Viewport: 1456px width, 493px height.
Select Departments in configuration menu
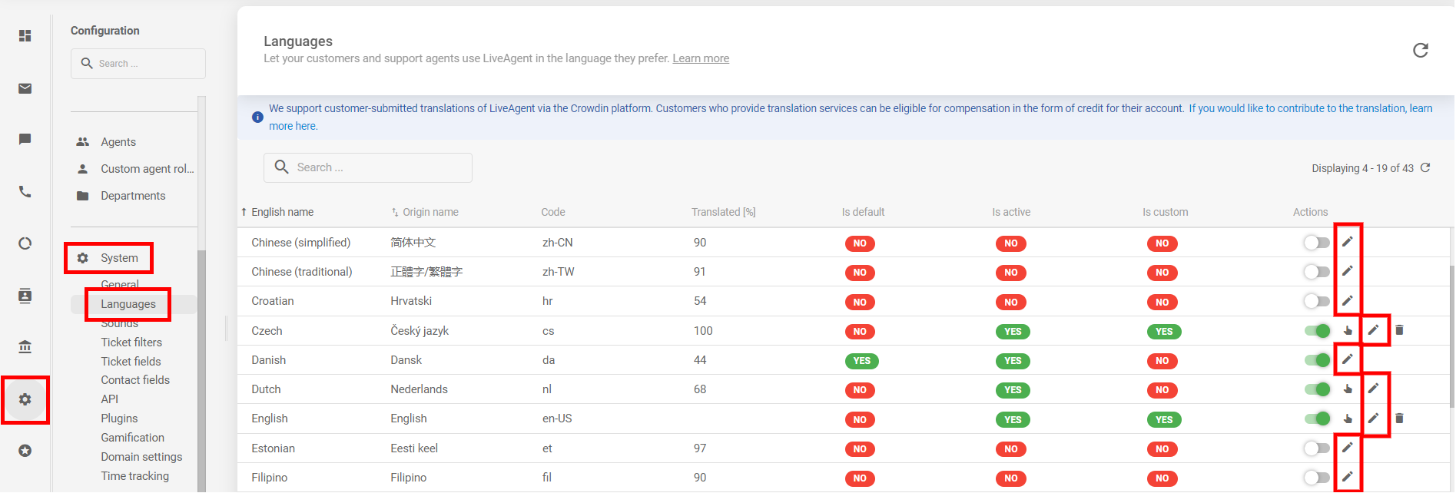(x=133, y=196)
